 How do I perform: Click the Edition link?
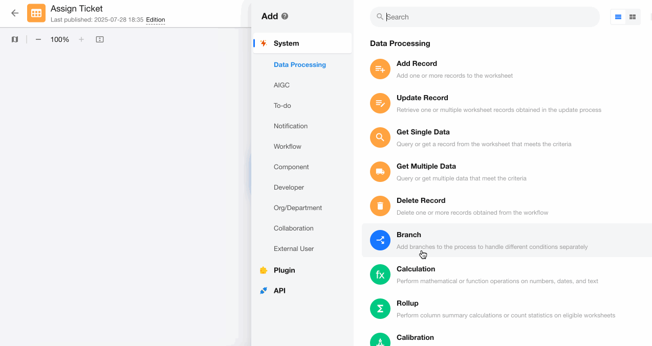(x=156, y=20)
